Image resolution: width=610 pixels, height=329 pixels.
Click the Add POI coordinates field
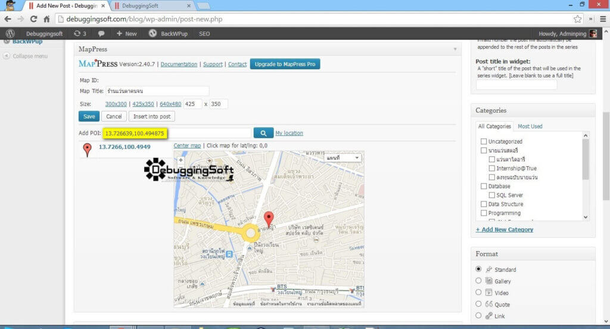point(176,133)
